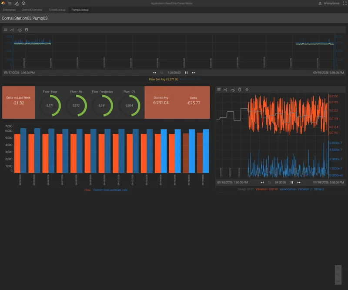Switch to the TowerLookup tab
The image size is (348, 290).
click(x=57, y=10)
